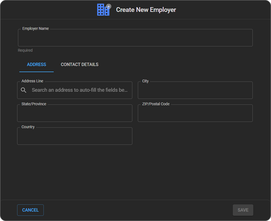Click the blue building employer icon
Viewport: 271px width, 221px height.
click(x=104, y=10)
